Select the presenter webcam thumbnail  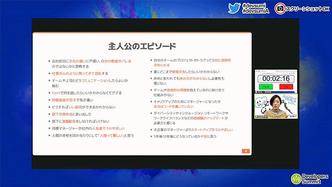(x=276, y=106)
